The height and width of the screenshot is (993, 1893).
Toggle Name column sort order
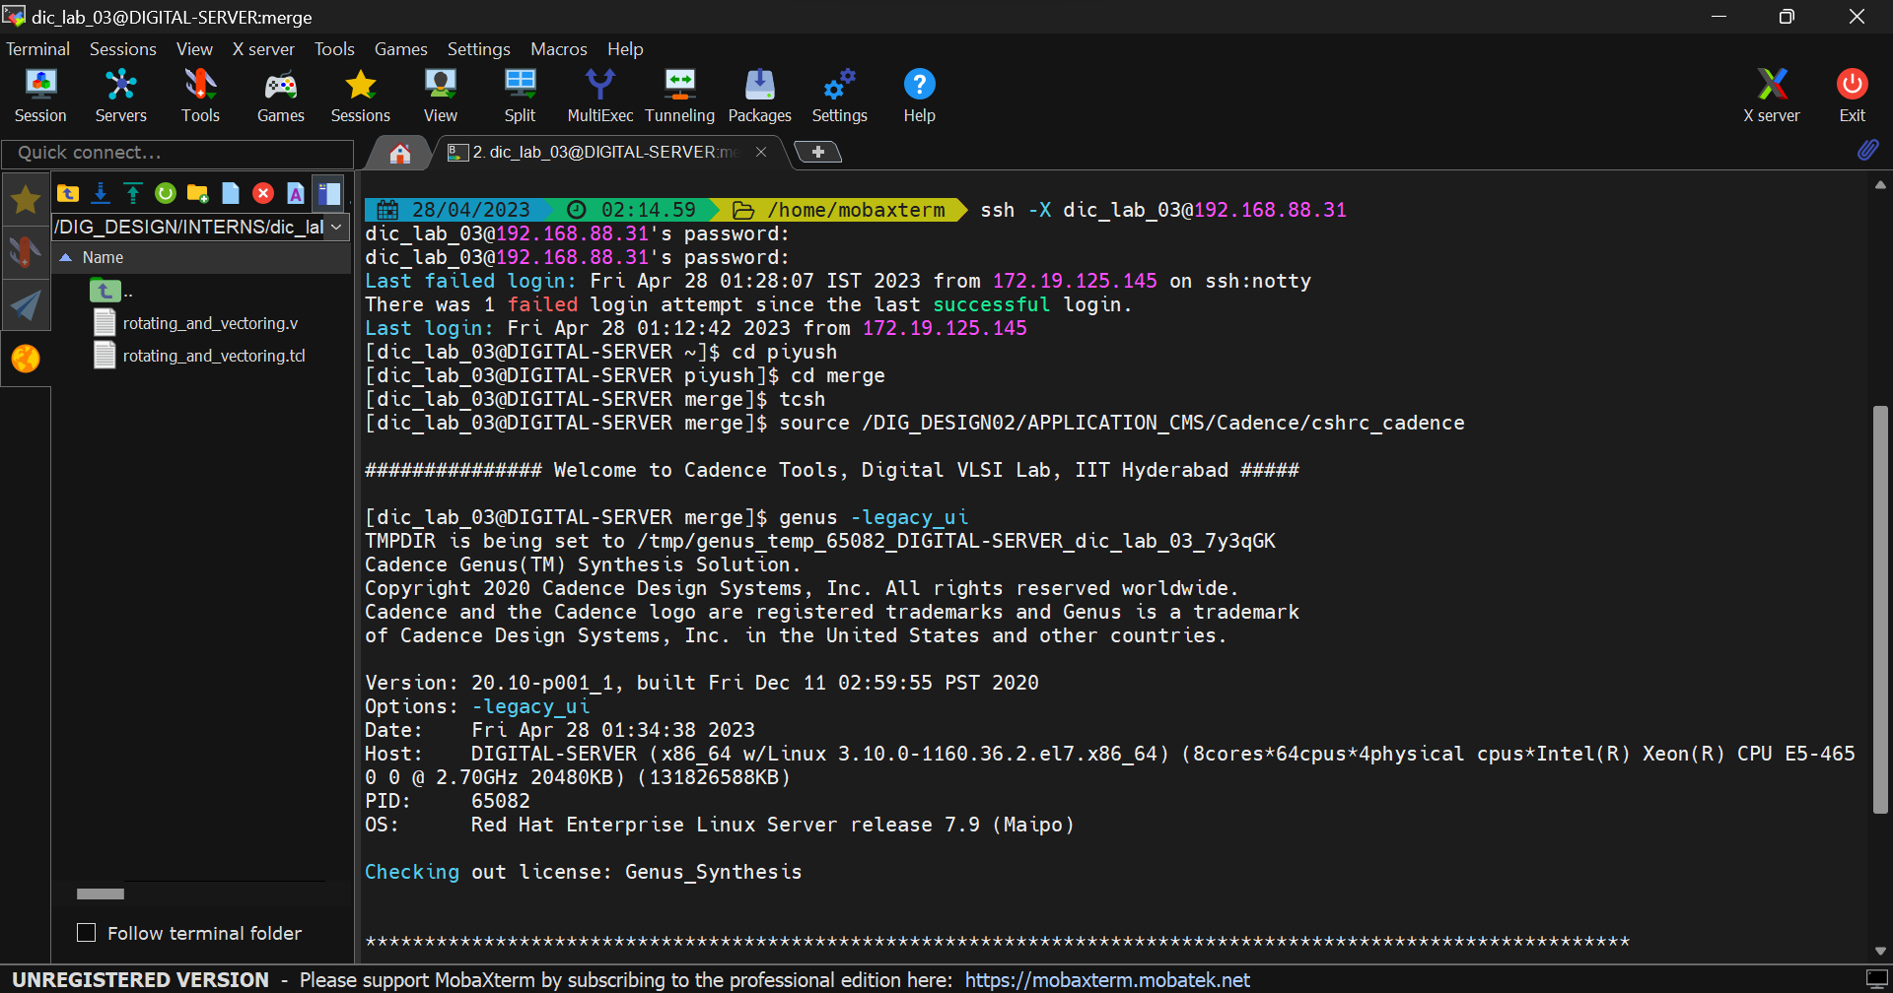104,257
